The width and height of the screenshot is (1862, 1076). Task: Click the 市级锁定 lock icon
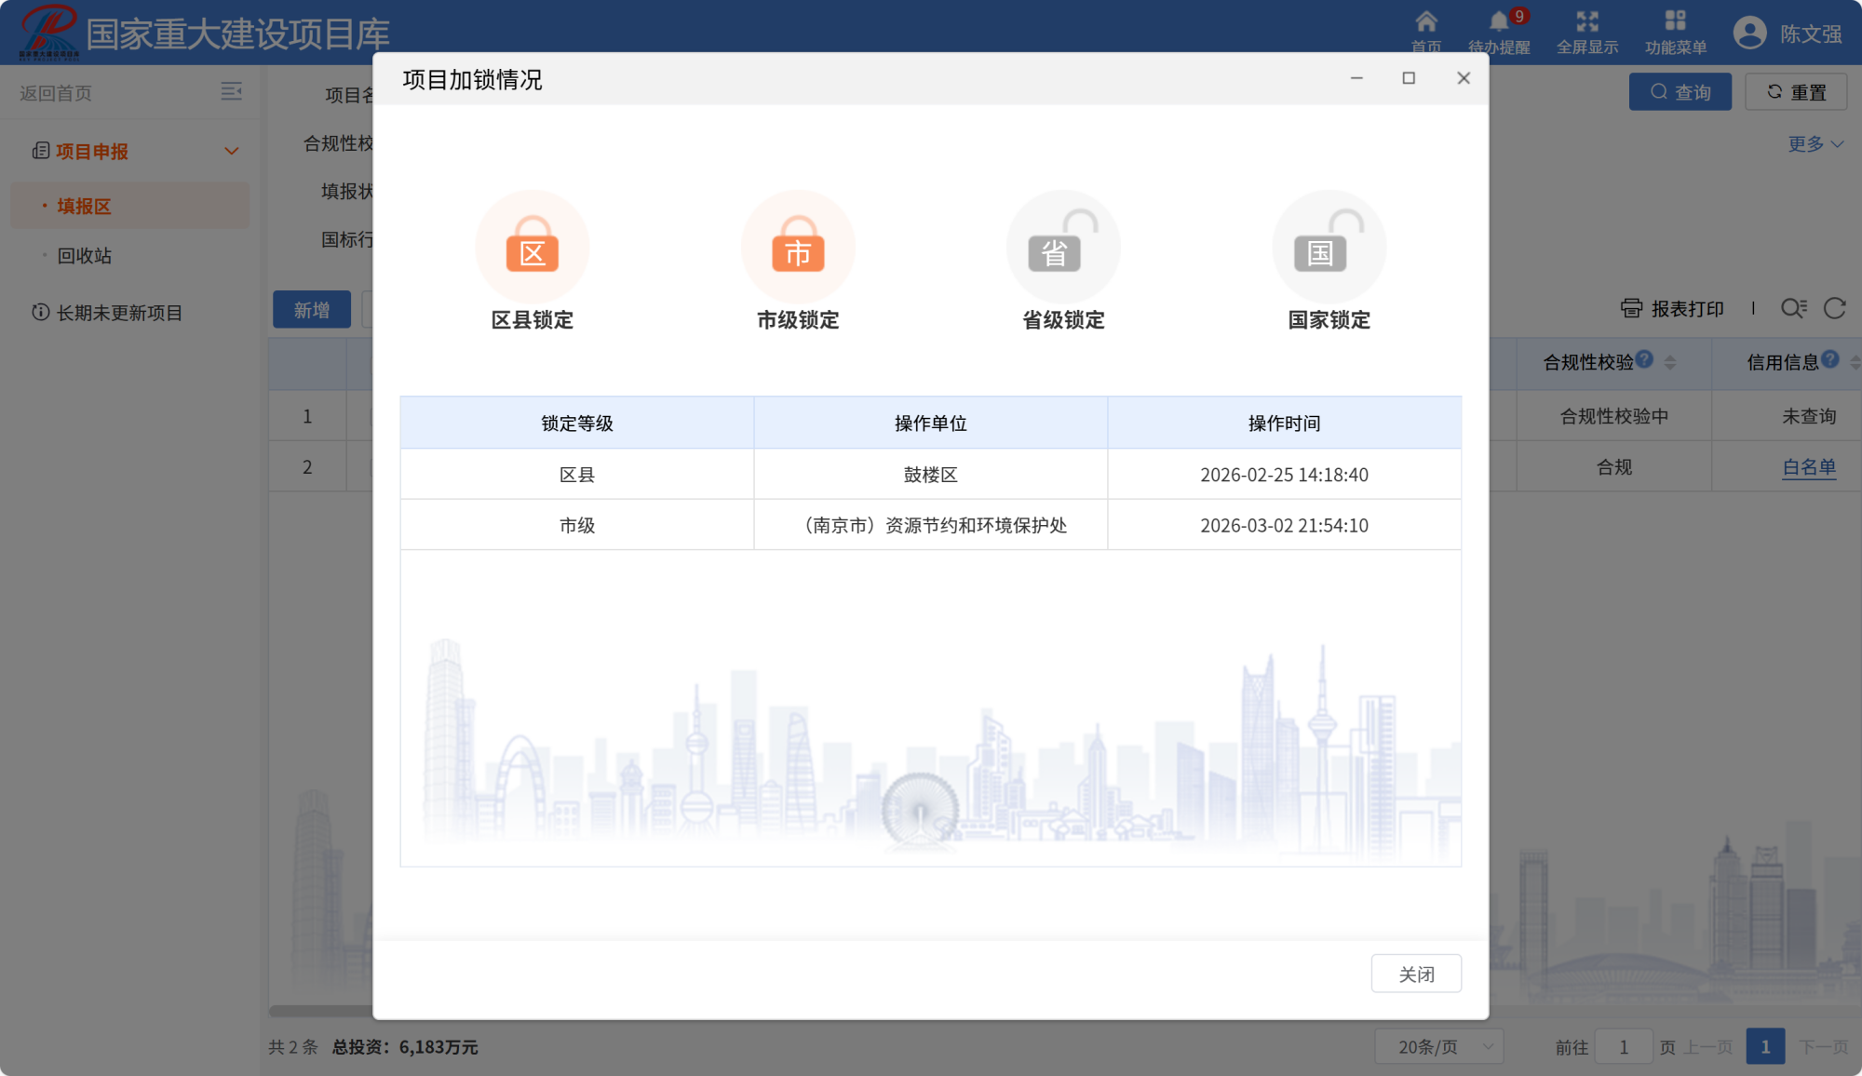798,246
